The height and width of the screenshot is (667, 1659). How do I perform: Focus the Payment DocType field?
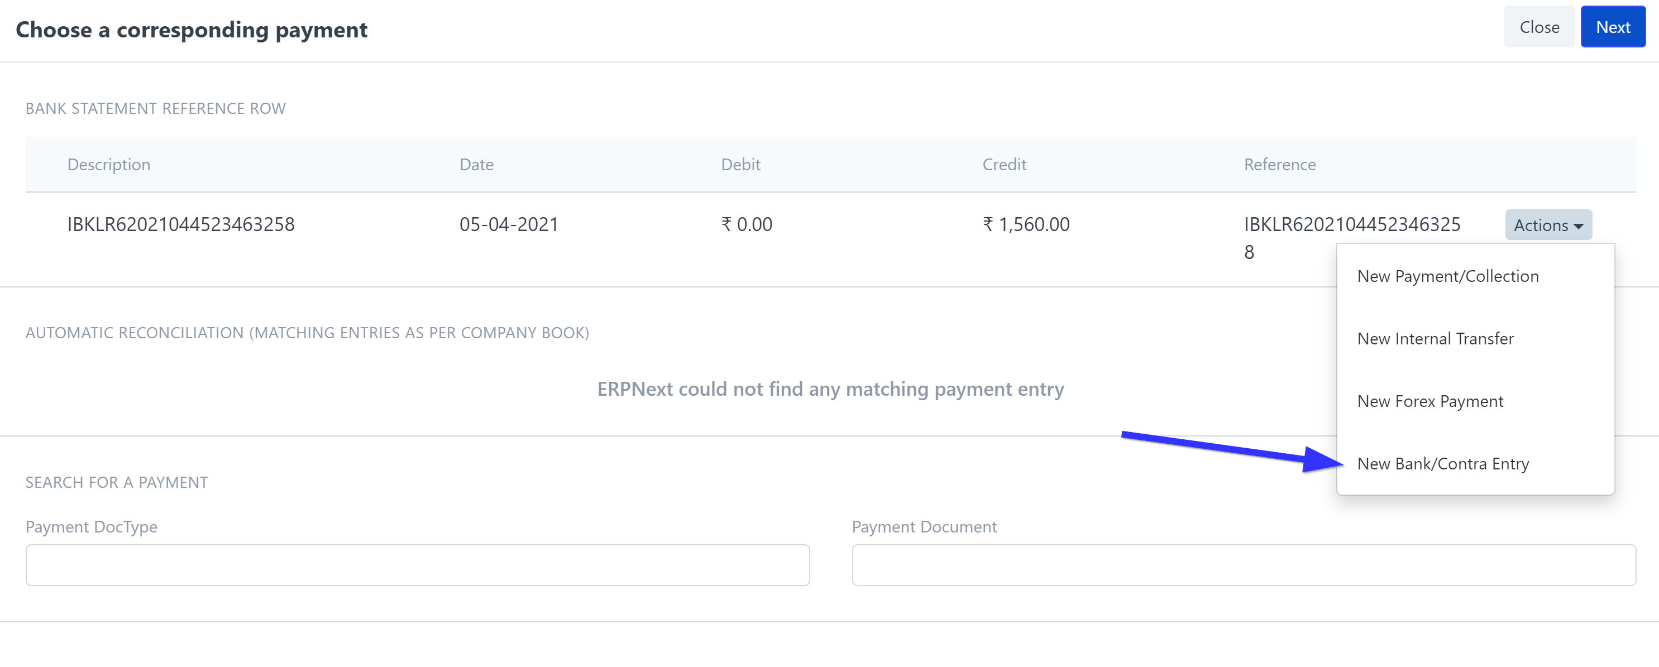[x=417, y=565]
